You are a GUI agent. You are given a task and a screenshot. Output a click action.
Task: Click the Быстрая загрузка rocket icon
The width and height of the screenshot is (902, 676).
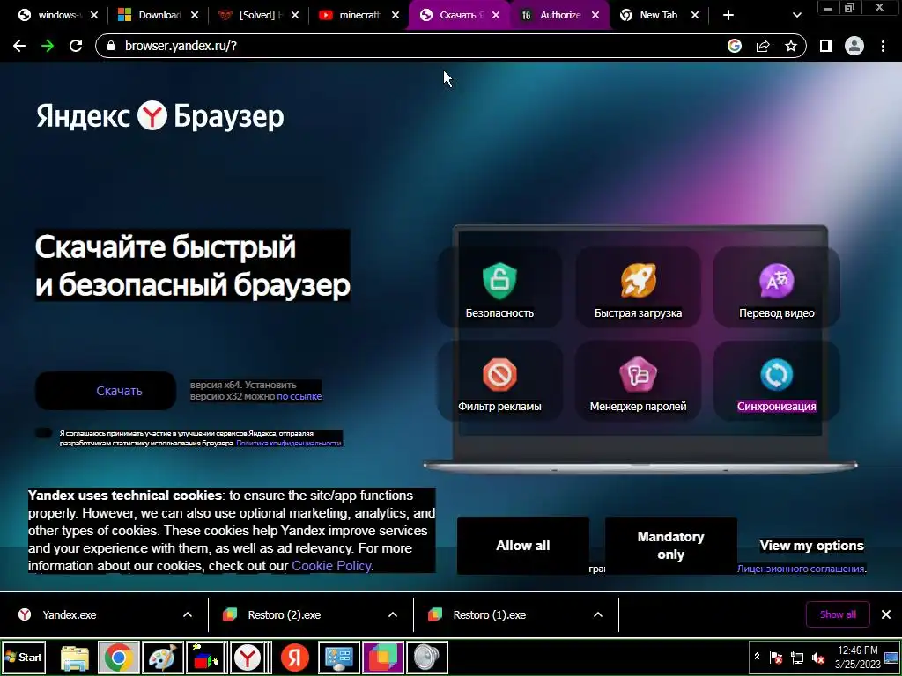(x=638, y=281)
